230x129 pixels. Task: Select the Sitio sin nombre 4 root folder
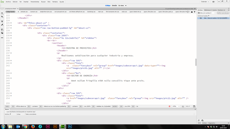pyautogui.click(x=213, y=18)
